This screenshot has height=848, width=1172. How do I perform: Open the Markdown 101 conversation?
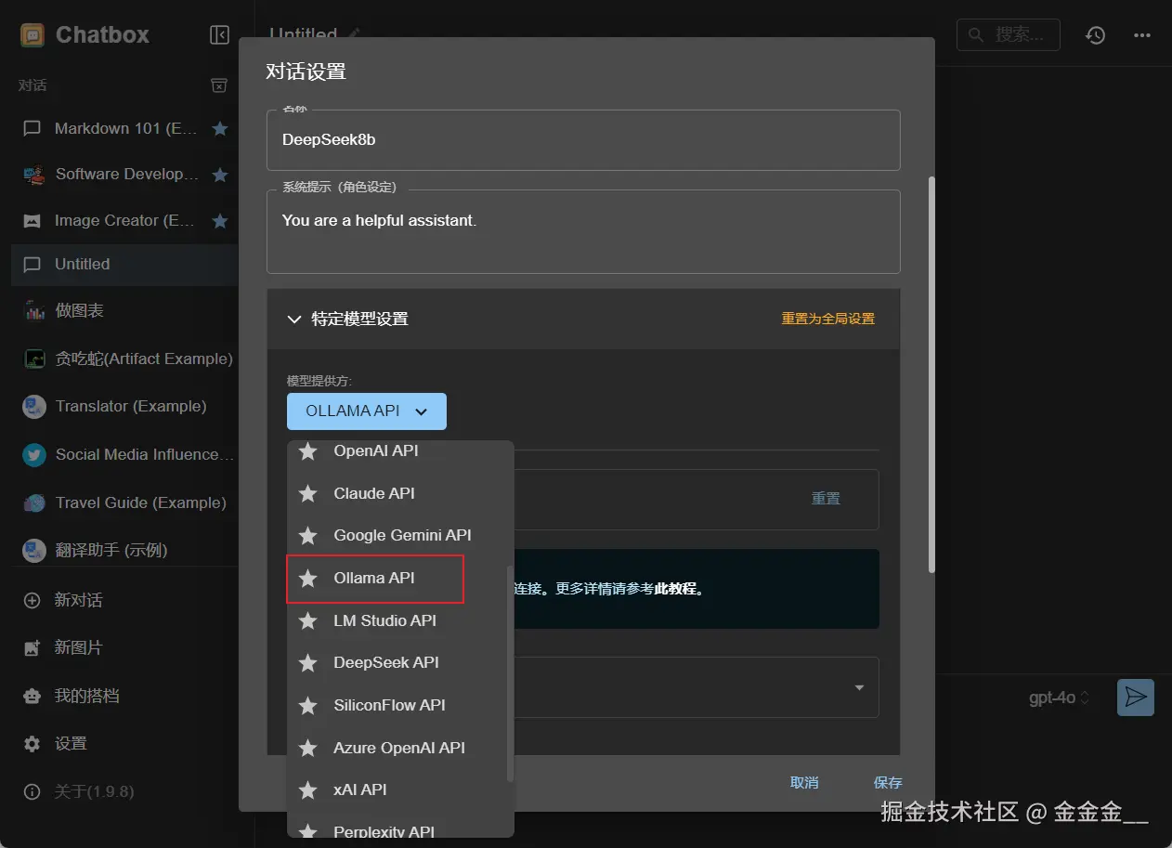coord(125,129)
